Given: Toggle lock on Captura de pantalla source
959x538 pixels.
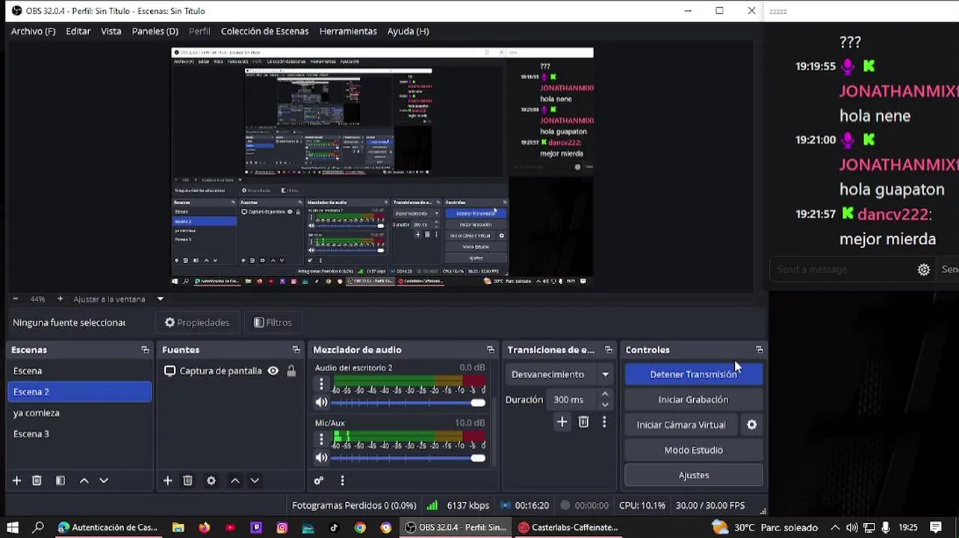Looking at the screenshot, I should [291, 371].
